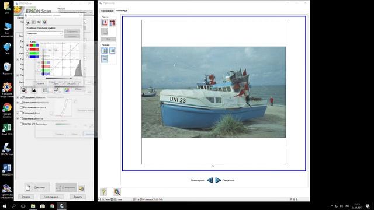The width and height of the screenshot is (374, 210).
Task: Click the Task View button on taskbar
Action: (x=23, y=206)
